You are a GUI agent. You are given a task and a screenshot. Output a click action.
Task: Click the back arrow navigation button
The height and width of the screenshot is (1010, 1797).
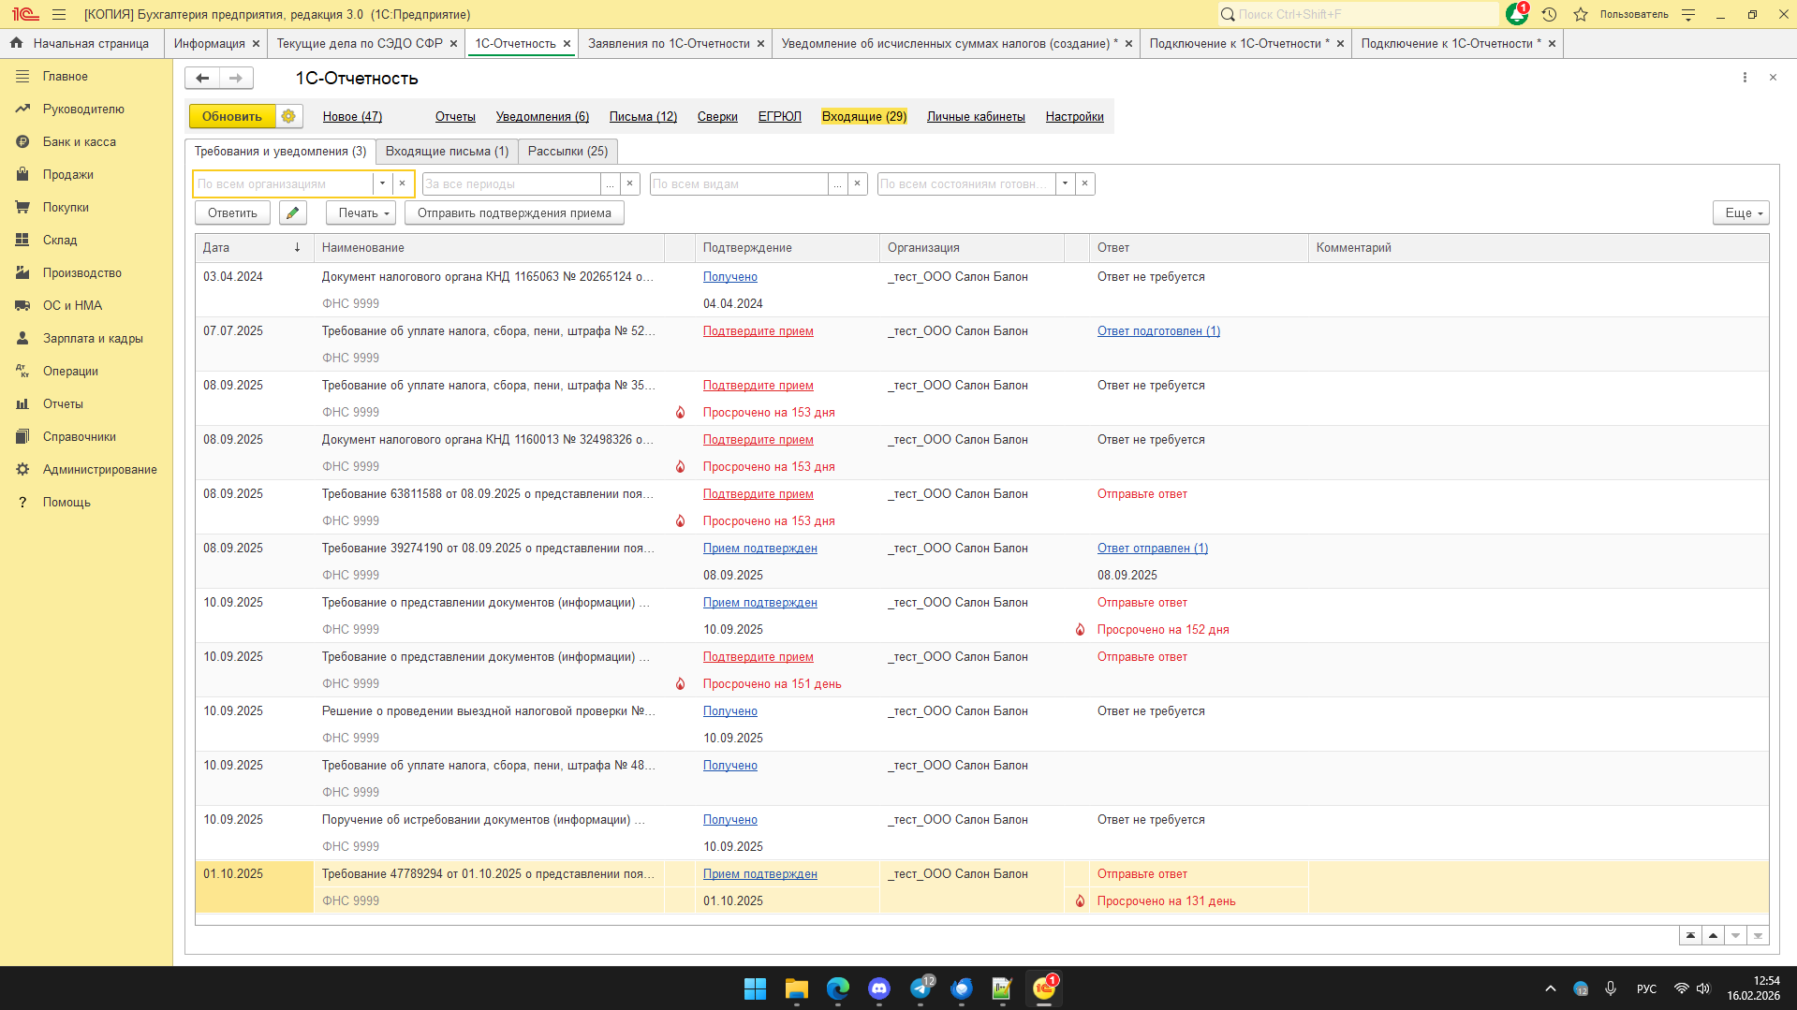tap(202, 78)
